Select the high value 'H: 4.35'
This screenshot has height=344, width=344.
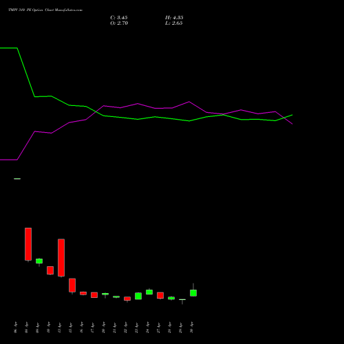(x=174, y=18)
